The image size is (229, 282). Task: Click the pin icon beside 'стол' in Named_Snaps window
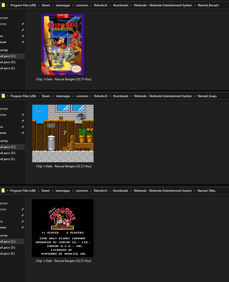23,115
